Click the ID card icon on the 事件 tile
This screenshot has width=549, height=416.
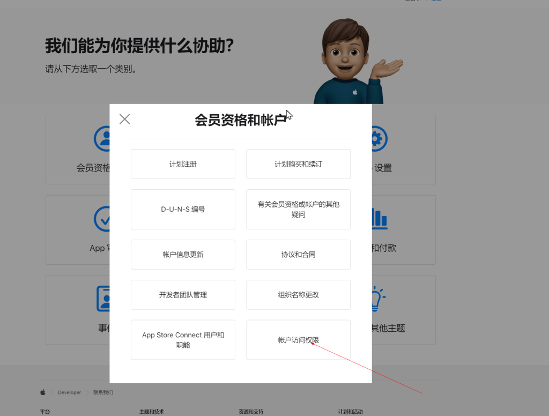[x=103, y=299]
